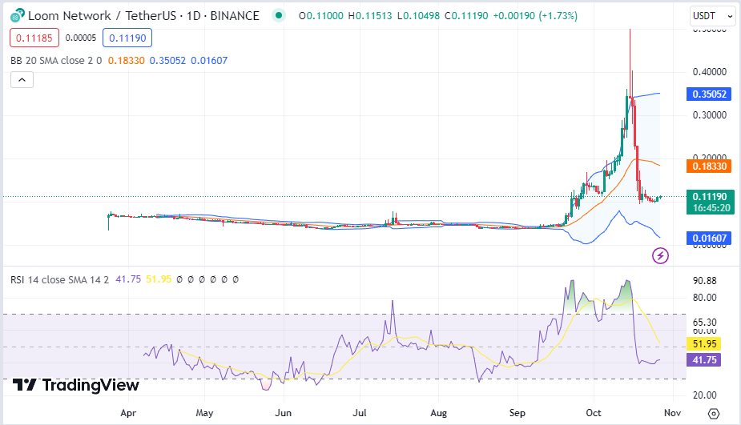
Task: Select the BB 20 SMA close indicator label
Action: 56,61
